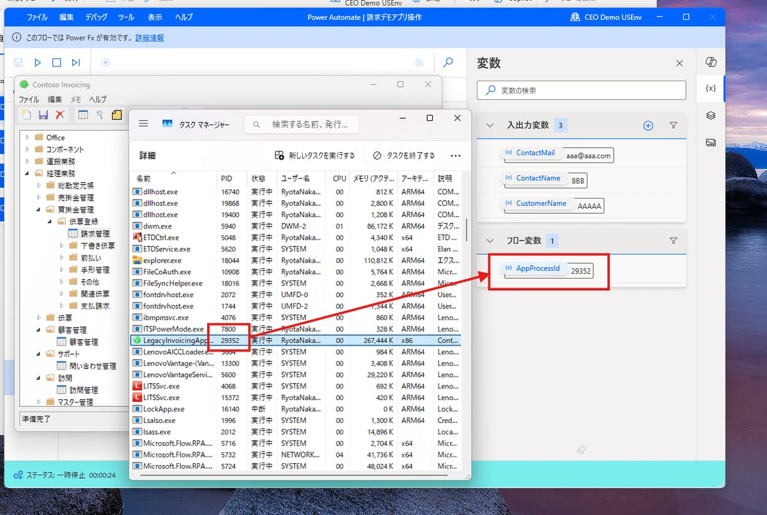Collapse the フロー変数 section

(490, 241)
